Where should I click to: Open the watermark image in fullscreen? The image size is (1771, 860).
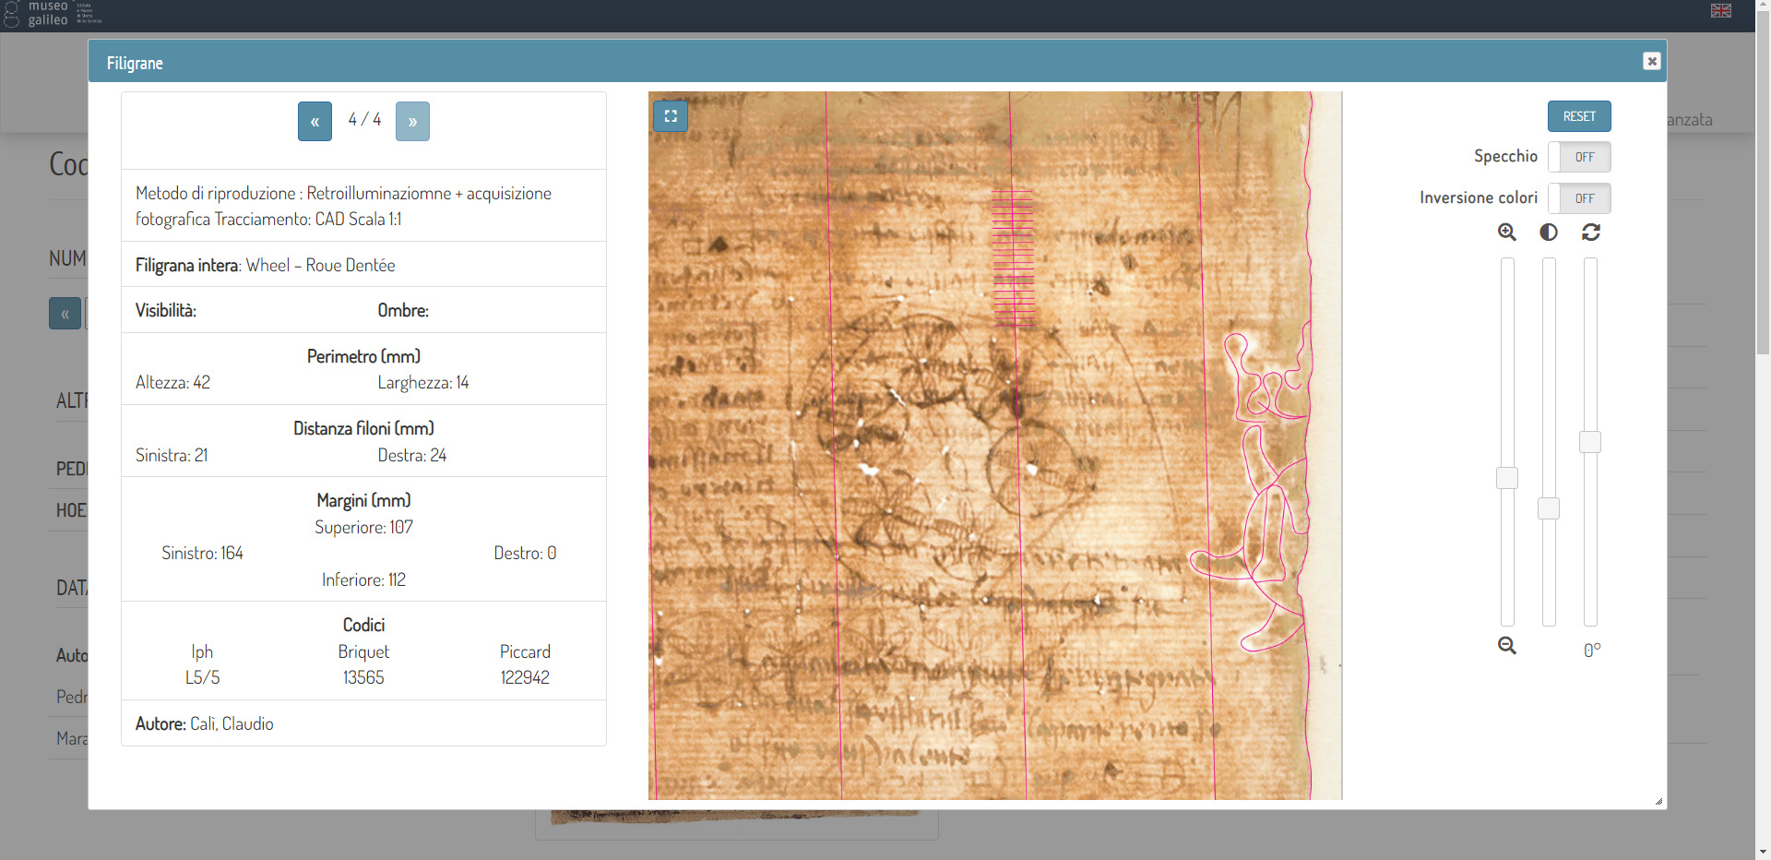(671, 116)
